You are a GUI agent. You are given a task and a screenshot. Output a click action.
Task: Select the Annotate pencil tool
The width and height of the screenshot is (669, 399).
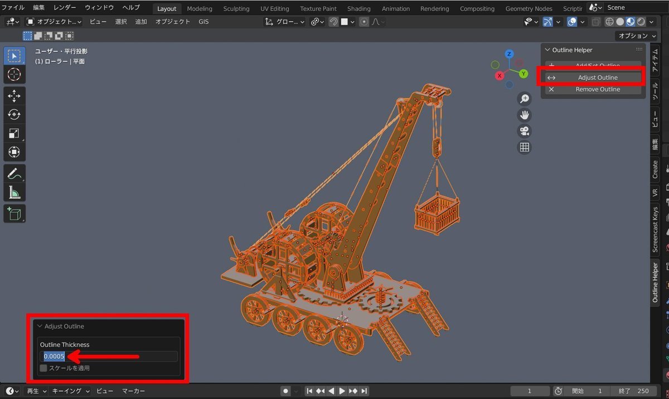pyautogui.click(x=14, y=173)
